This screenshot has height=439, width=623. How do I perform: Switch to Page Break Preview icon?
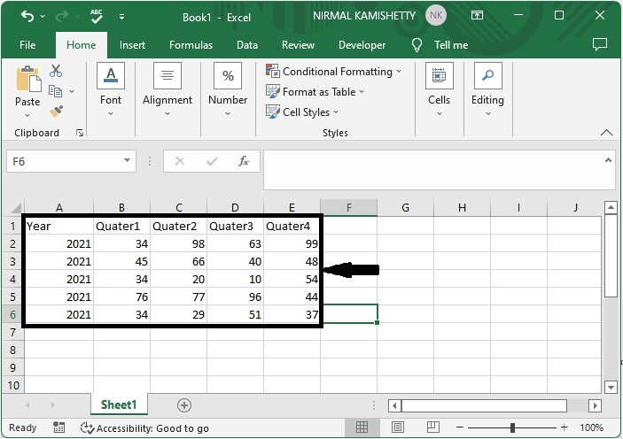433,427
